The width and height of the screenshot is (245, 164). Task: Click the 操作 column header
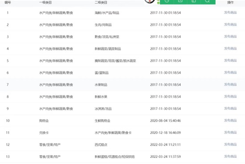click(x=230, y=3)
